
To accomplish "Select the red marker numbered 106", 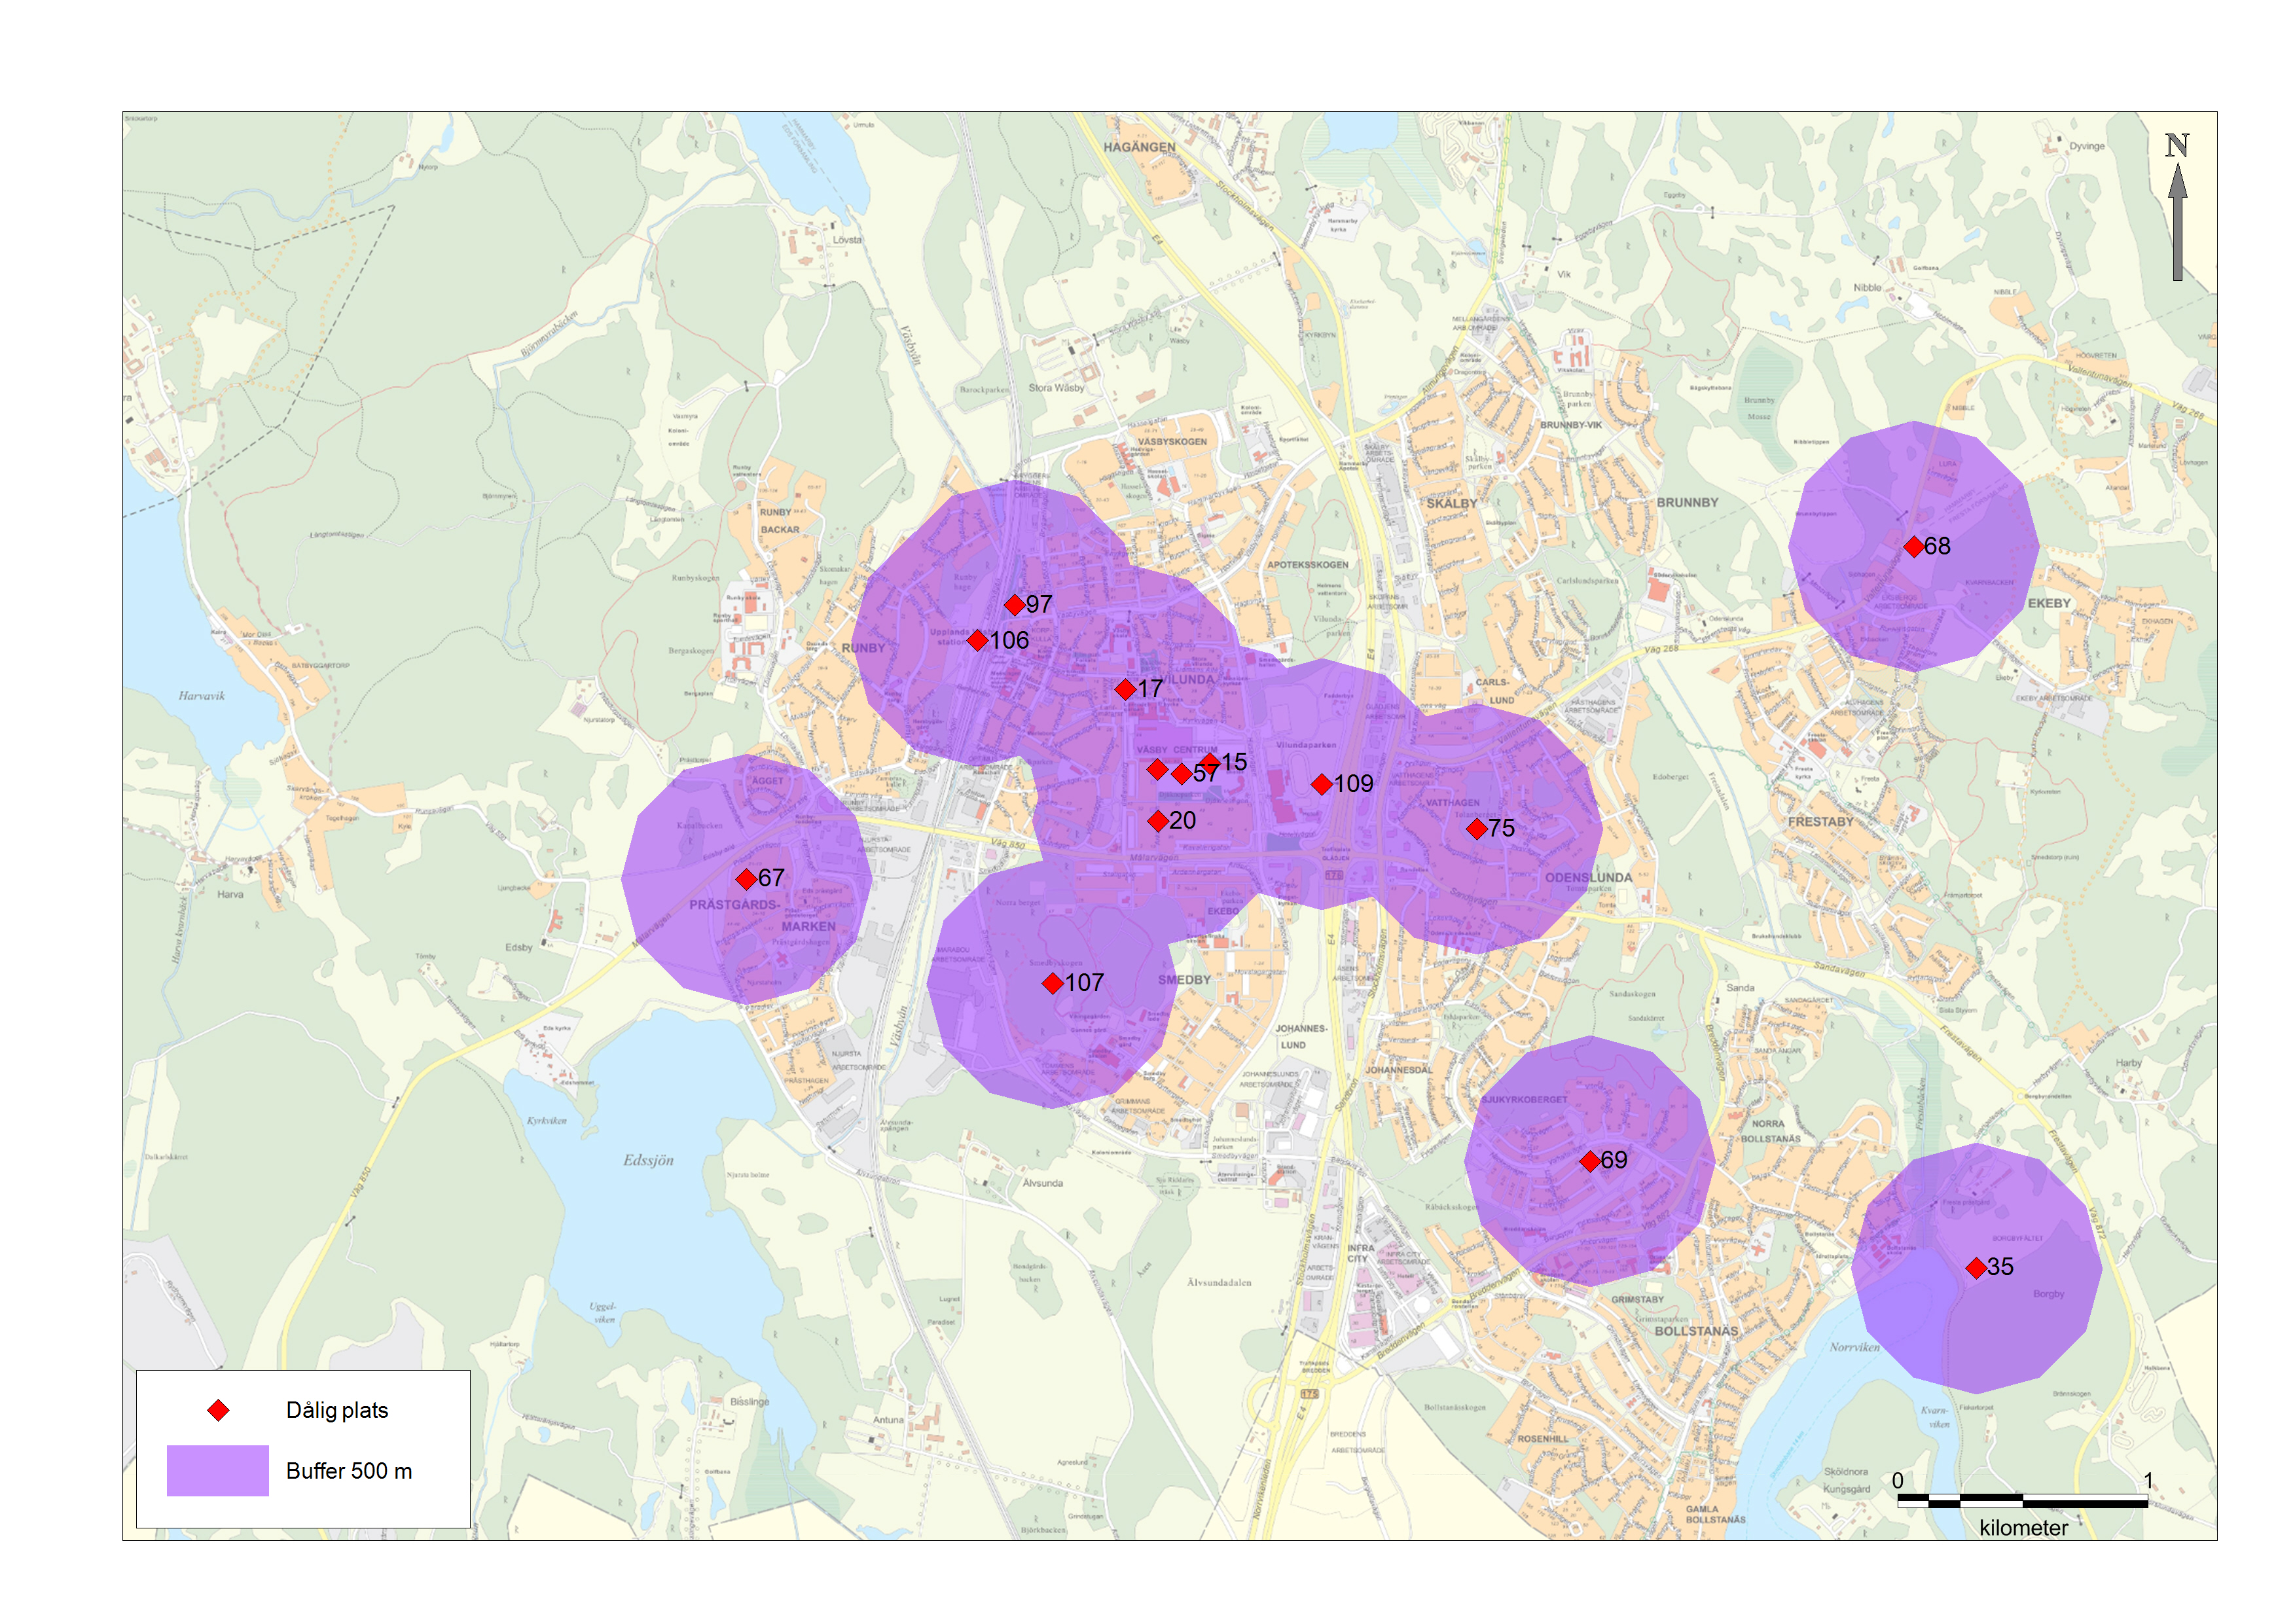I will (977, 641).
